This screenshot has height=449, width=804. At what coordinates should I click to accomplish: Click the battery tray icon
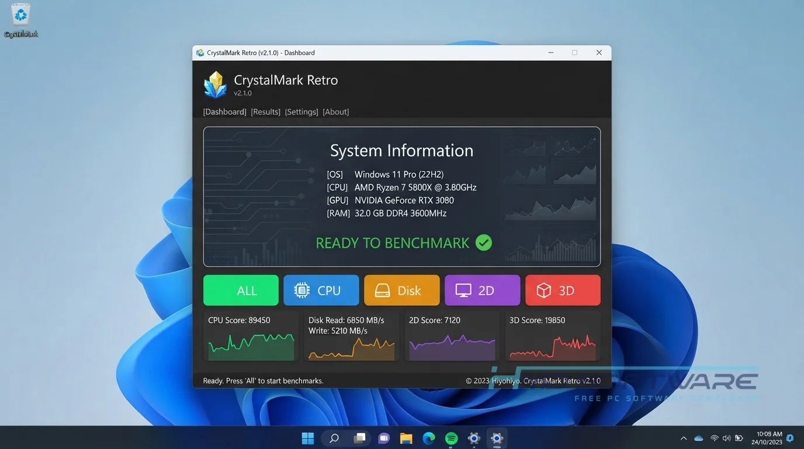pyautogui.click(x=739, y=438)
